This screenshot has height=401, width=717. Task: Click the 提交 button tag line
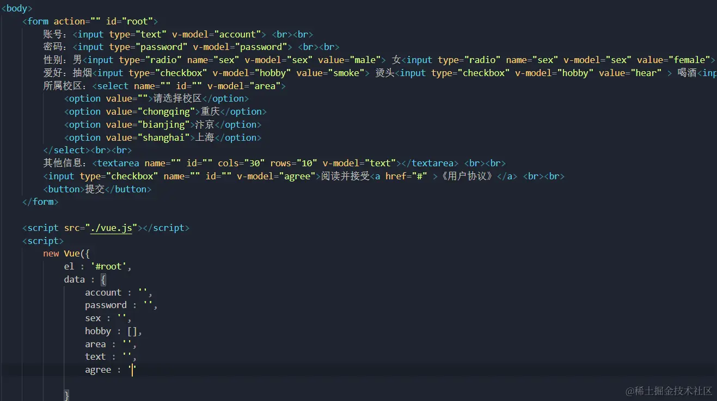pyautogui.click(x=97, y=189)
